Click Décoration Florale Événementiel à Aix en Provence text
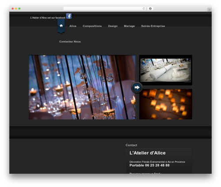This screenshot has width=221, height=187. pos(157,162)
